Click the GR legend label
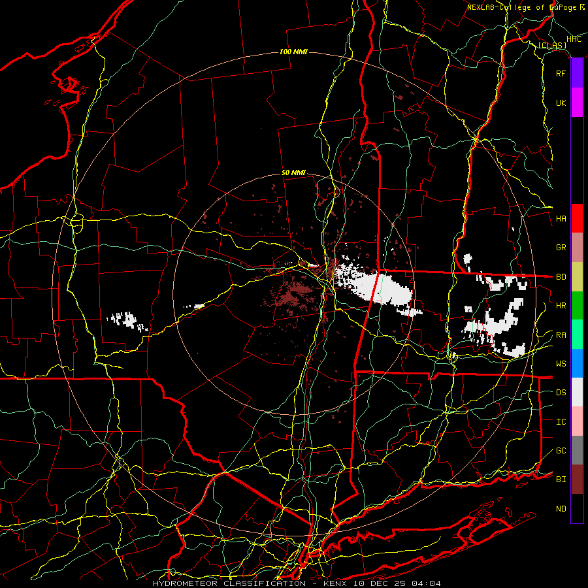This screenshot has height=588, width=588. click(x=561, y=248)
